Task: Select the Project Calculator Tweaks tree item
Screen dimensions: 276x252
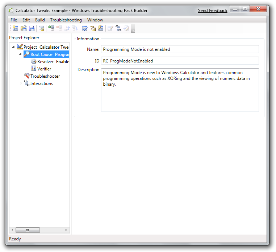Action: click(43, 47)
